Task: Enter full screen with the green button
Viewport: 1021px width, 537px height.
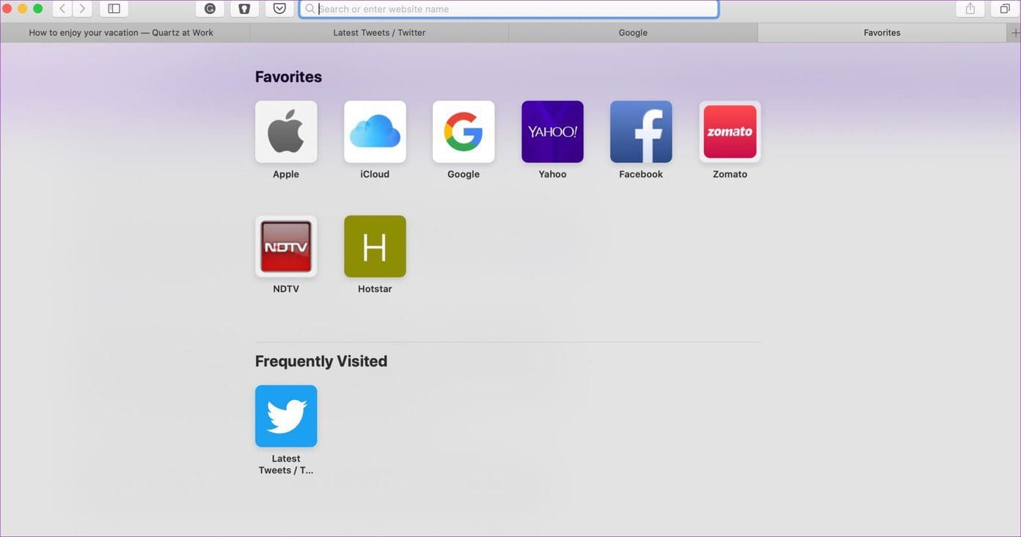Action: coord(38,9)
